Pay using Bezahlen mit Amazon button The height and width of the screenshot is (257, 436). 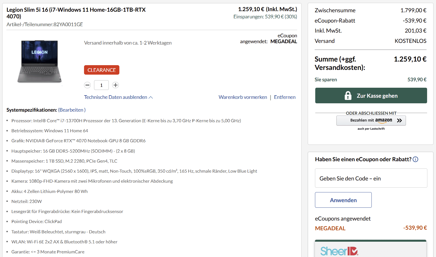[x=371, y=120]
